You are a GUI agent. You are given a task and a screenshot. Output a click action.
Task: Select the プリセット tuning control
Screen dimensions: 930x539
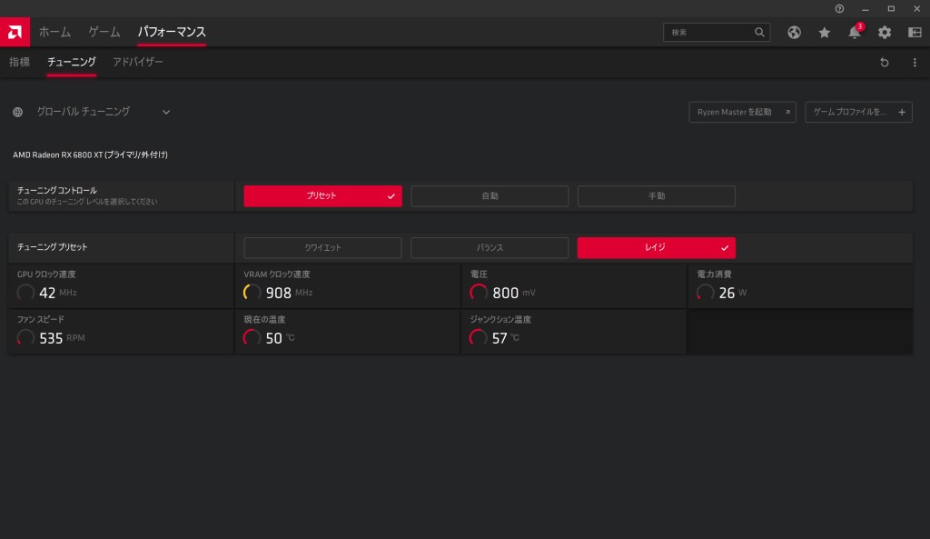click(322, 196)
